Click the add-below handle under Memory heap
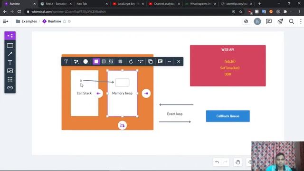The image size is (304, 171). pyautogui.click(x=122, y=125)
